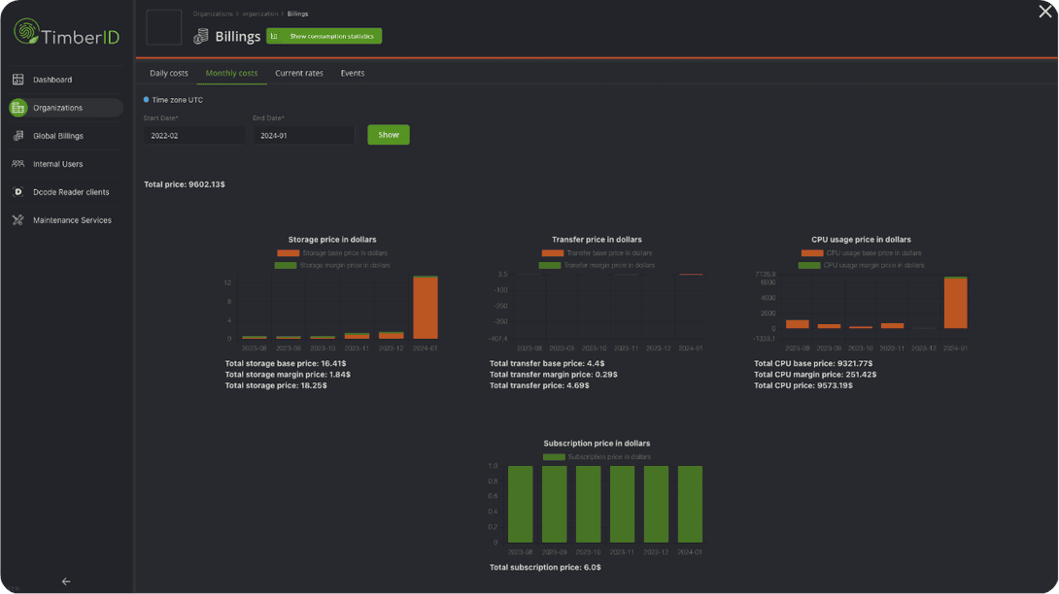Screen dimensions: 1059x594
Task: Click the Maintenance Services tools icon
Action: [x=18, y=220]
